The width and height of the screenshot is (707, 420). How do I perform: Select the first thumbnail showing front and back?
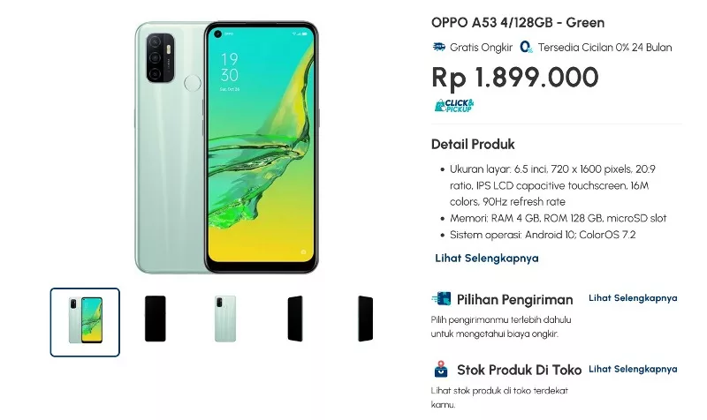click(x=85, y=322)
